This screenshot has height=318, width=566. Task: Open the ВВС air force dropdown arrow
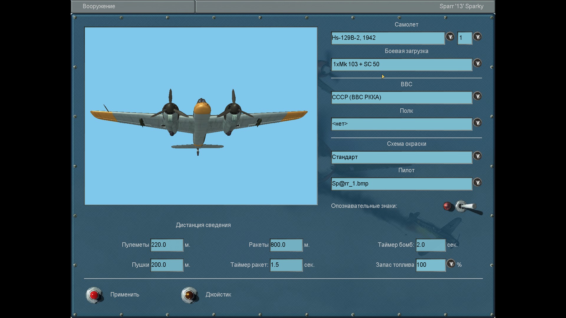477,96
